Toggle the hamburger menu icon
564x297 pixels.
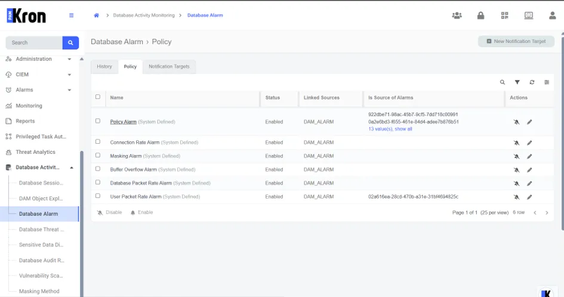pos(71,16)
